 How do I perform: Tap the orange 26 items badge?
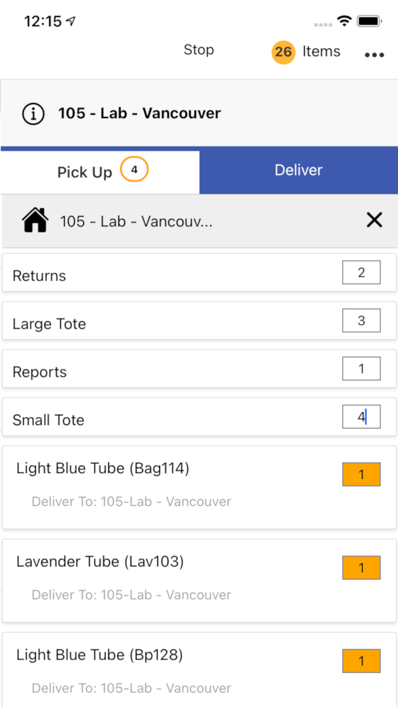pos(283,52)
